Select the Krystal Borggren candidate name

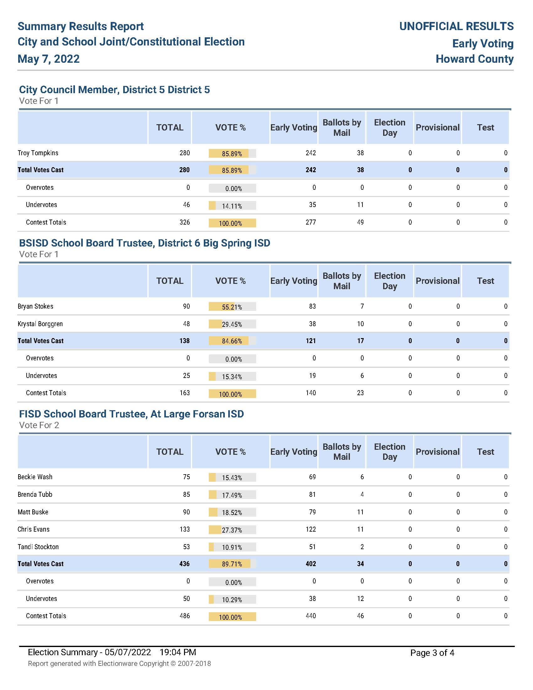coord(40,324)
